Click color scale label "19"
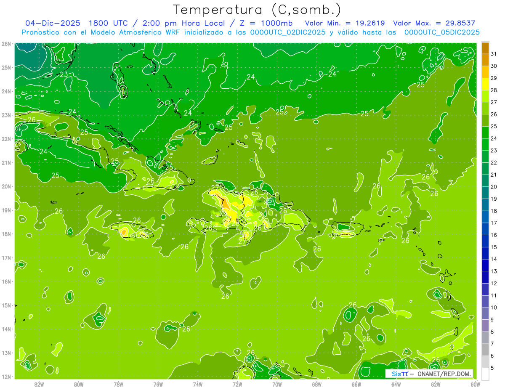This screenshot has width=505, height=390. (494, 199)
